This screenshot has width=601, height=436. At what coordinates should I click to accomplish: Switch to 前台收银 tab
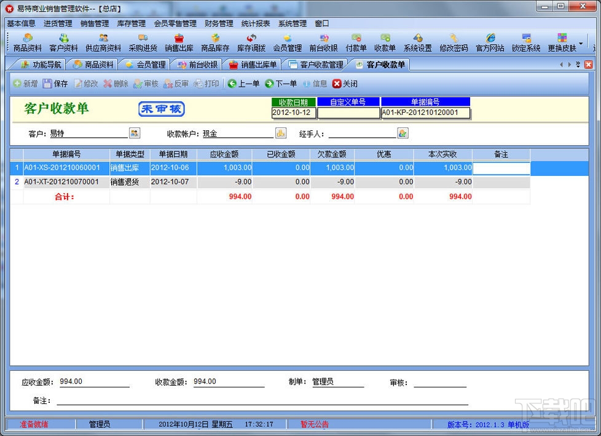[x=198, y=65]
